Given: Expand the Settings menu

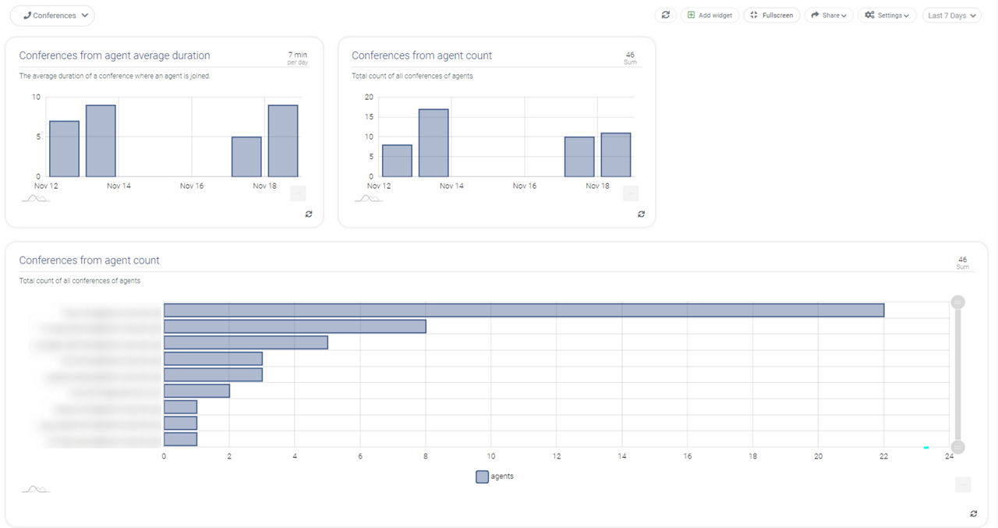Looking at the screenshot, I should point(887,16).
